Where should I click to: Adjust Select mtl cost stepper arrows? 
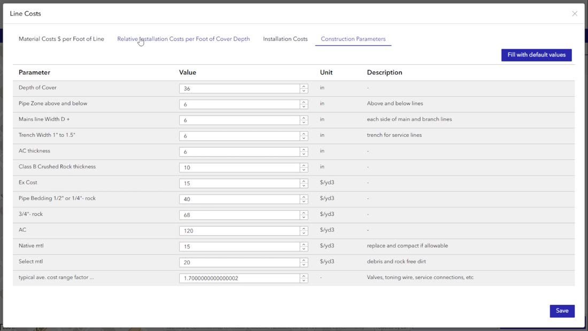304,263
